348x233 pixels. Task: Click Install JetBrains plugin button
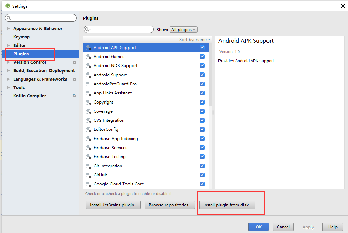pos(113,205)
